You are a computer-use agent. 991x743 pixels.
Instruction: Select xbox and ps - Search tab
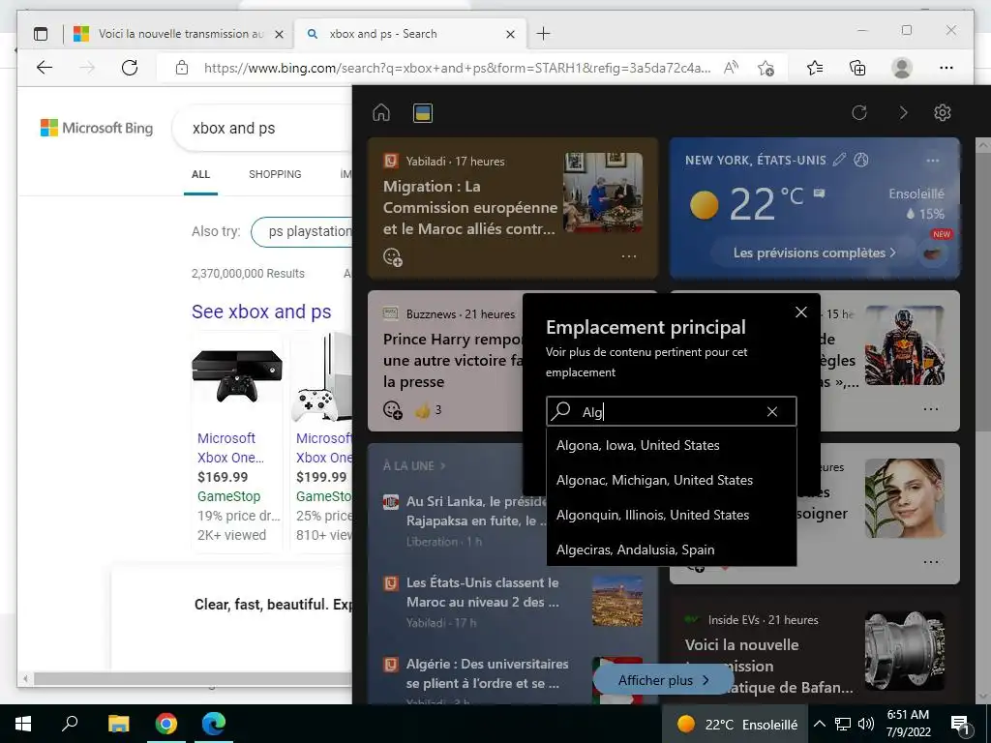coord(409,34)
